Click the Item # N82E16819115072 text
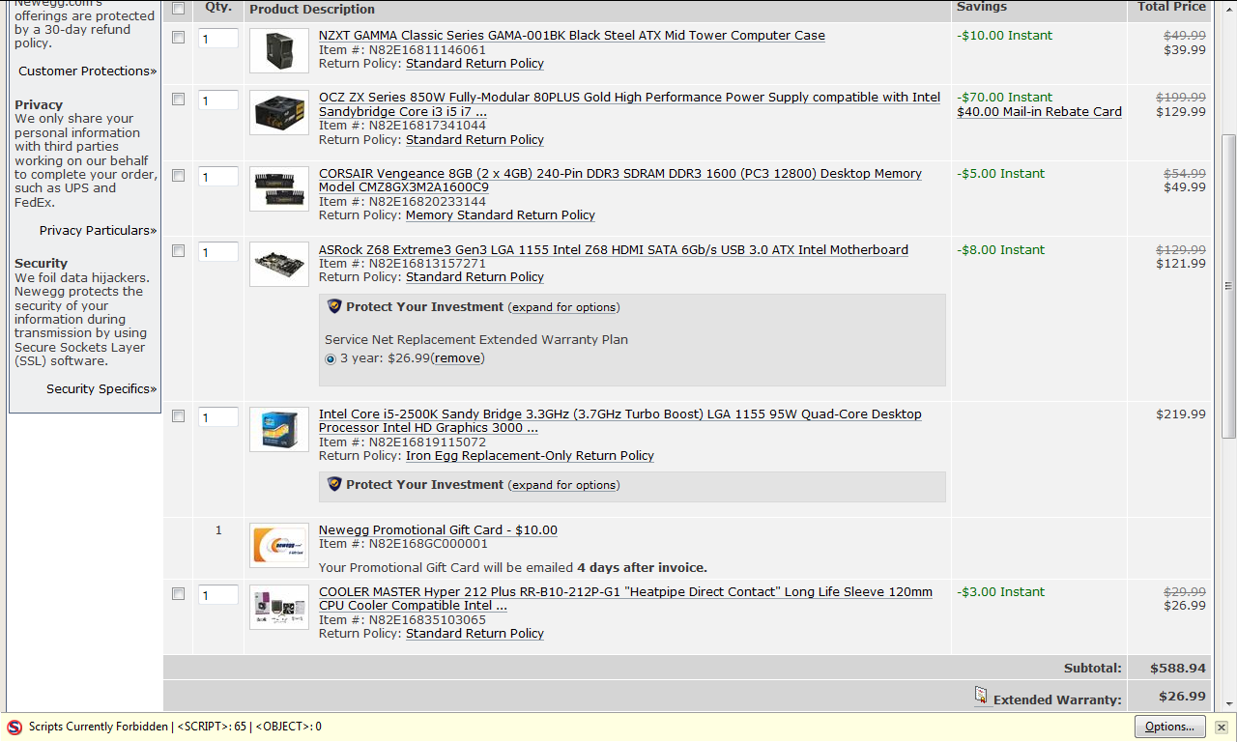Viewport: 1237px width, 742px height. pos(402,442)
